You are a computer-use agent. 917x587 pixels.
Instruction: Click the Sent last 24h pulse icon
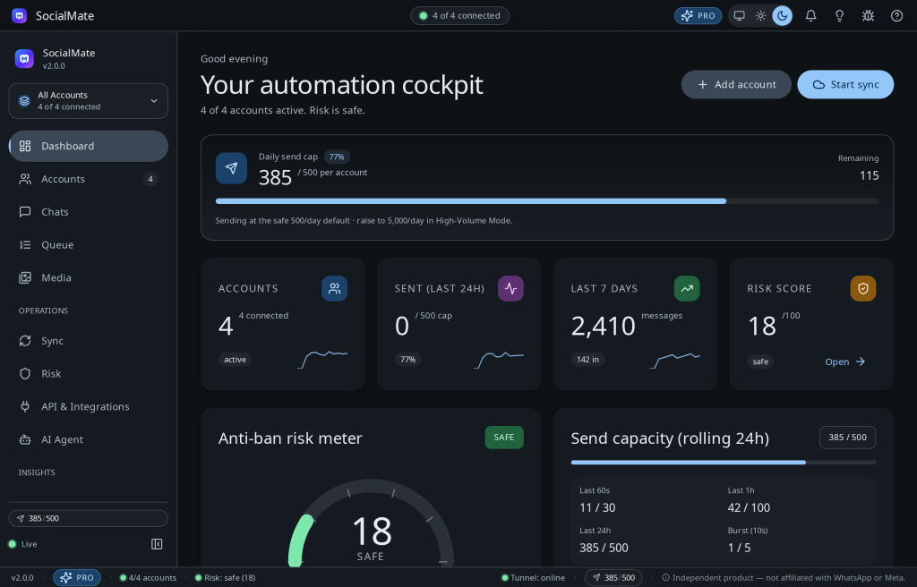pos(510,288)
